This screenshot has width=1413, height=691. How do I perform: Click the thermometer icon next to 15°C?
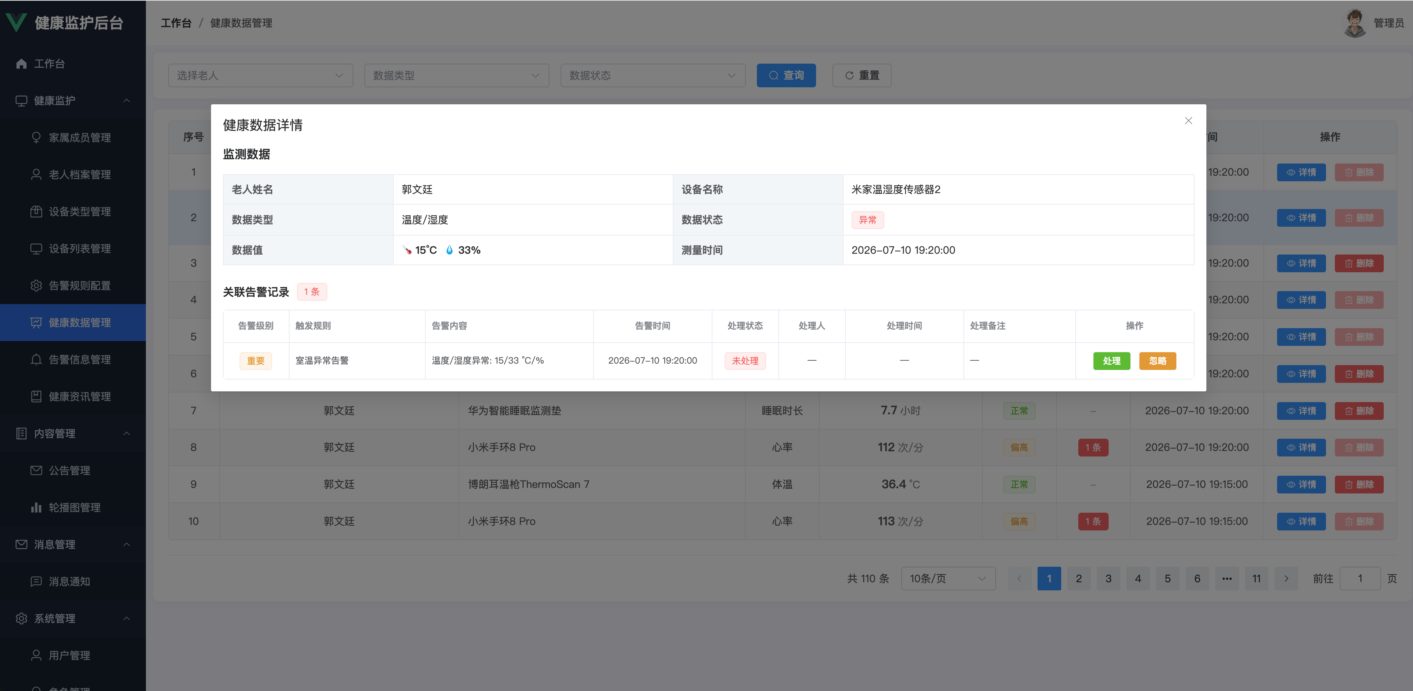coord(407,250)
